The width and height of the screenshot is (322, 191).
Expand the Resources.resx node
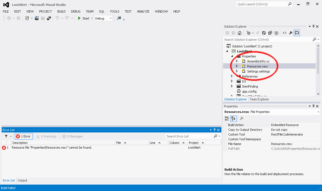point(237,66)
